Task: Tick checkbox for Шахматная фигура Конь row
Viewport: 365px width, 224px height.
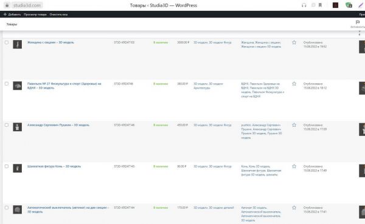Action: (7, 166)
